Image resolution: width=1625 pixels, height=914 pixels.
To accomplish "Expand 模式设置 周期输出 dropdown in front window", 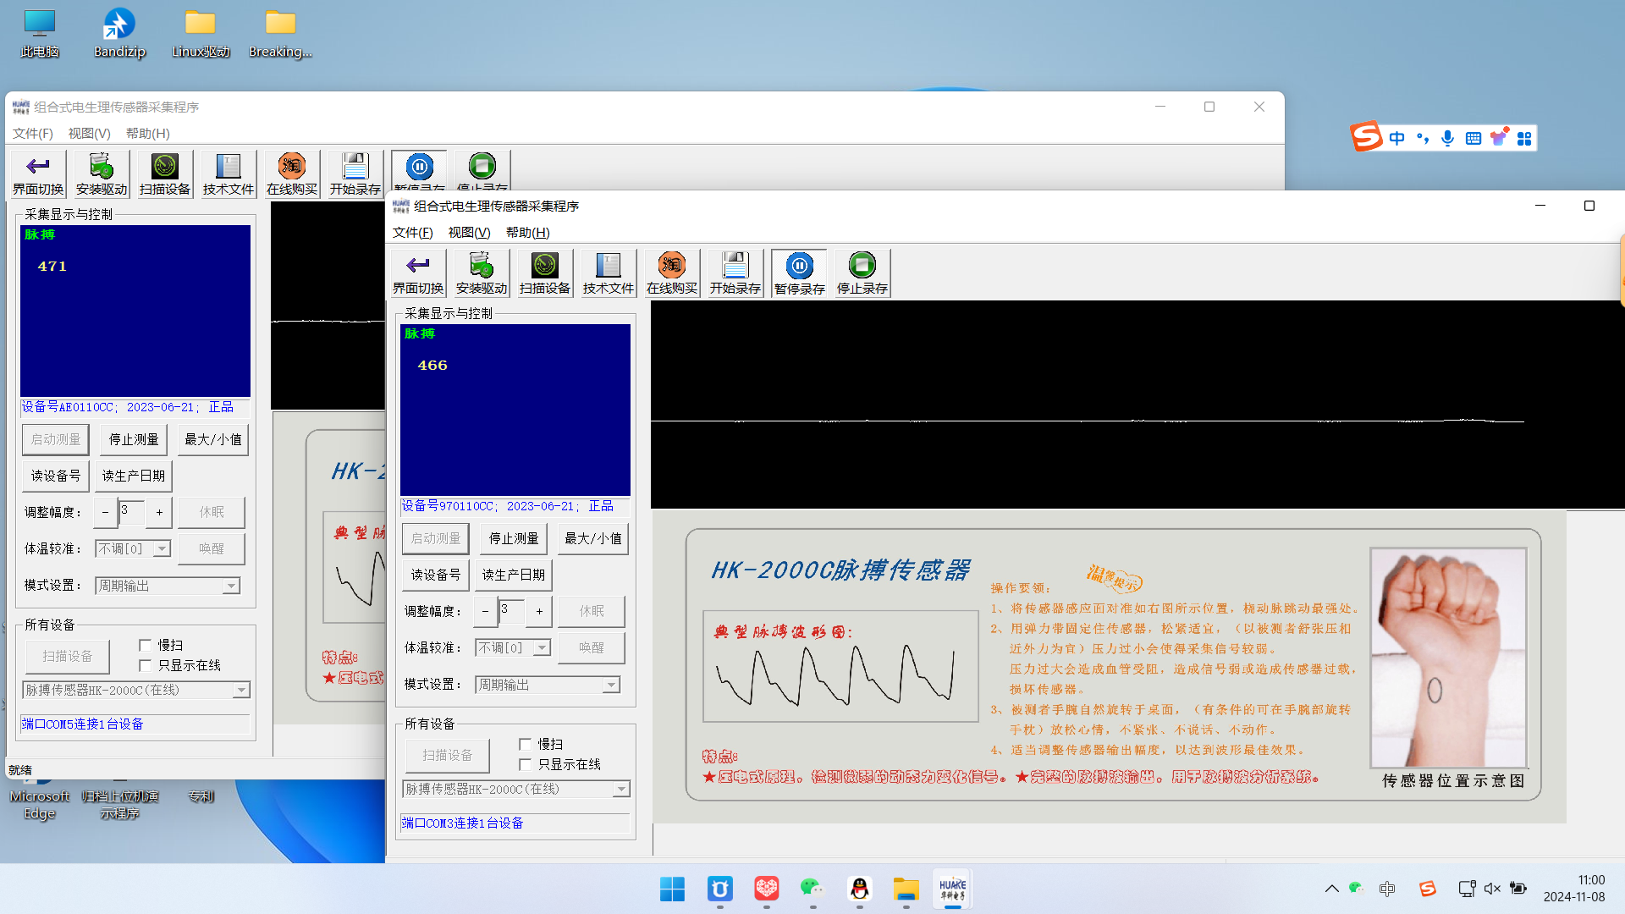I will [x=611, y=685].
